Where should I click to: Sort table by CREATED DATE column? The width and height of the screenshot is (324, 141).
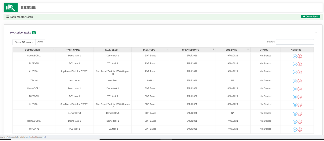point(192,50)
